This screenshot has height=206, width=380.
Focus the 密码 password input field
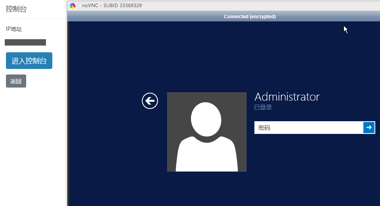coord(309,128)
